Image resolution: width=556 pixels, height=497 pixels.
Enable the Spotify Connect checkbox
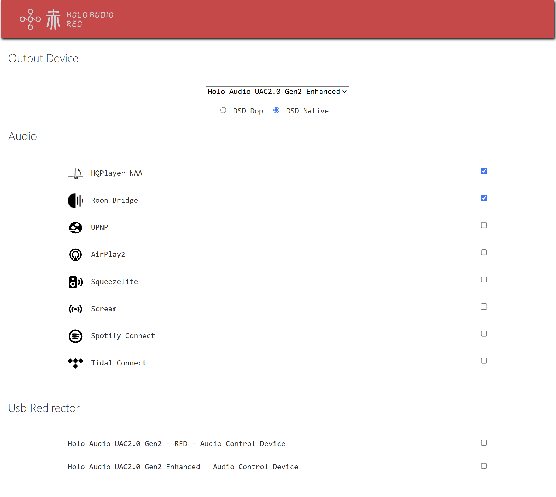coord(483,334)
